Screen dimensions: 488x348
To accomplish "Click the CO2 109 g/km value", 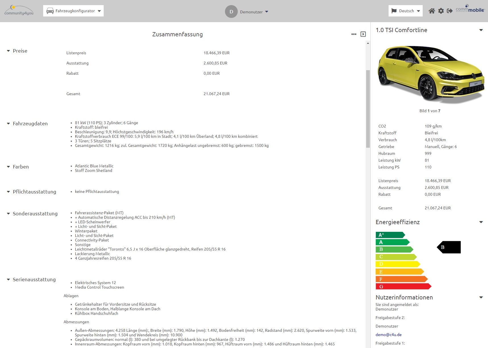I will coord(433,126).
